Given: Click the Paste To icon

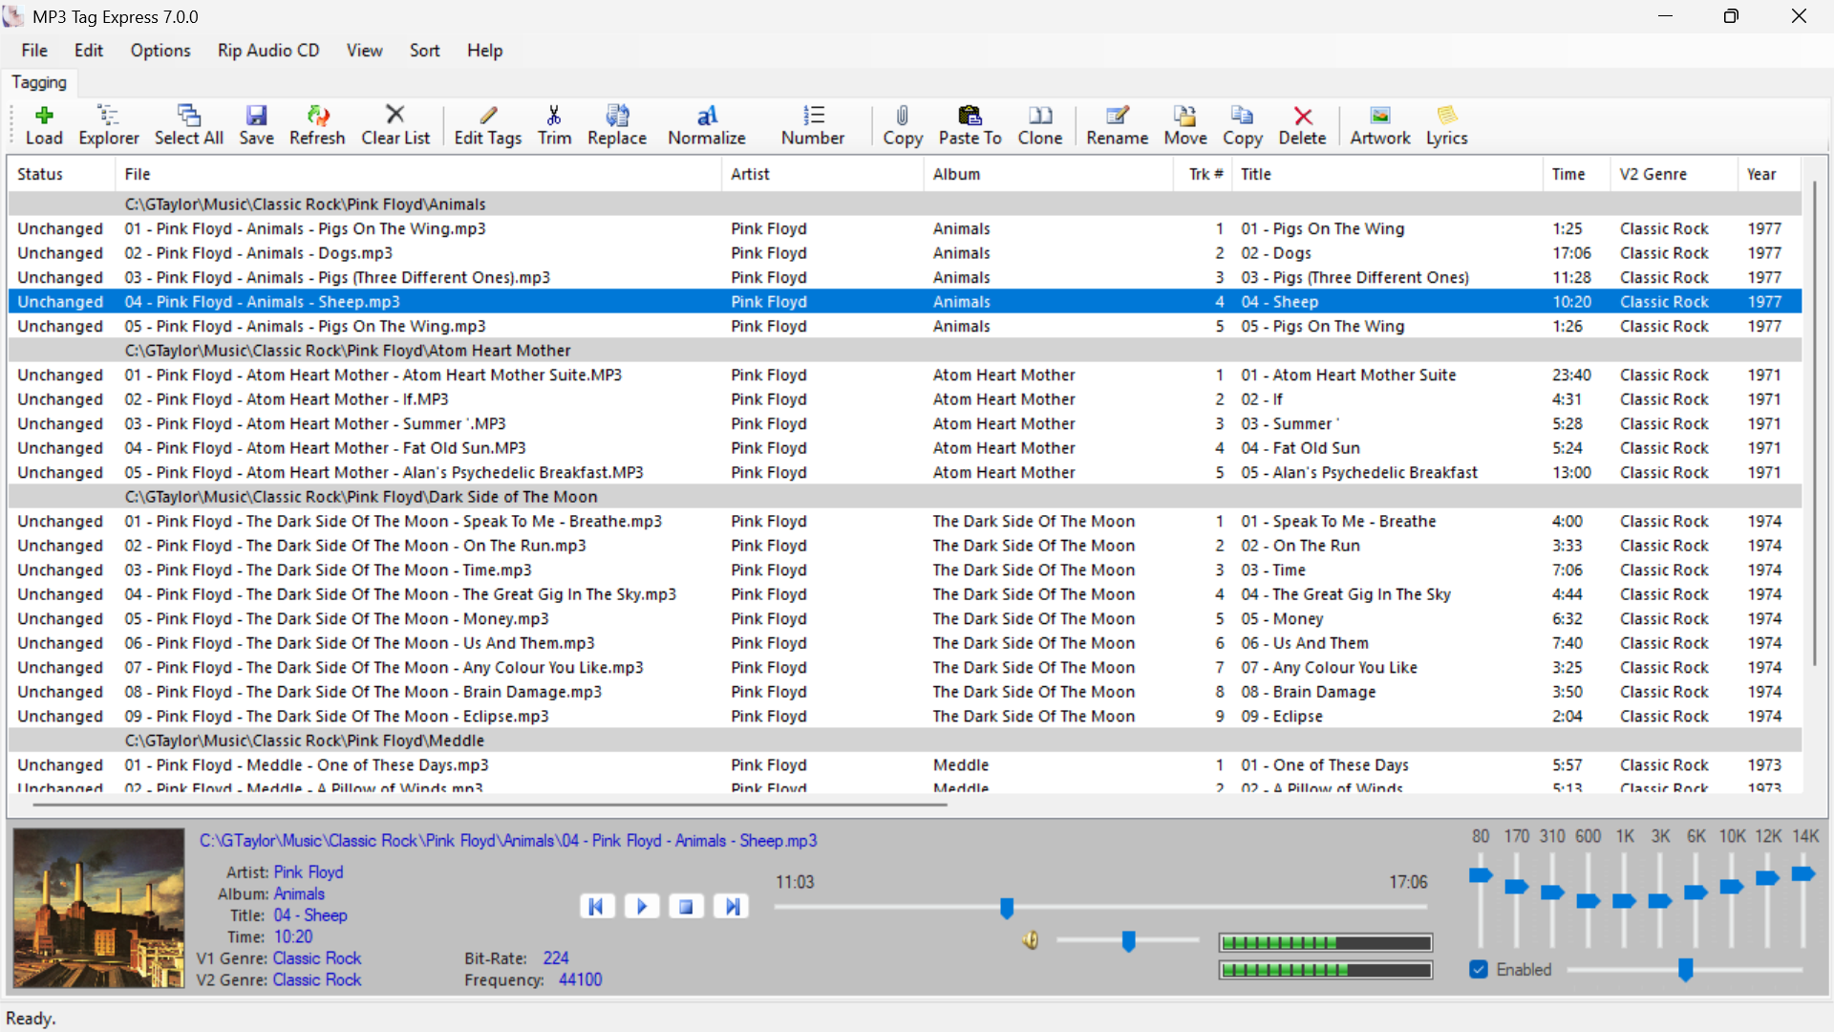Looking at the screenshot, I should point(970,125).
